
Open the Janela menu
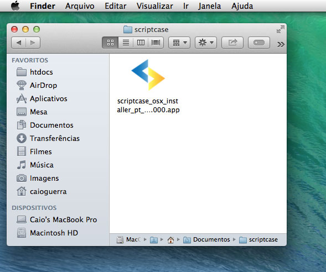(x=210, y=6)
